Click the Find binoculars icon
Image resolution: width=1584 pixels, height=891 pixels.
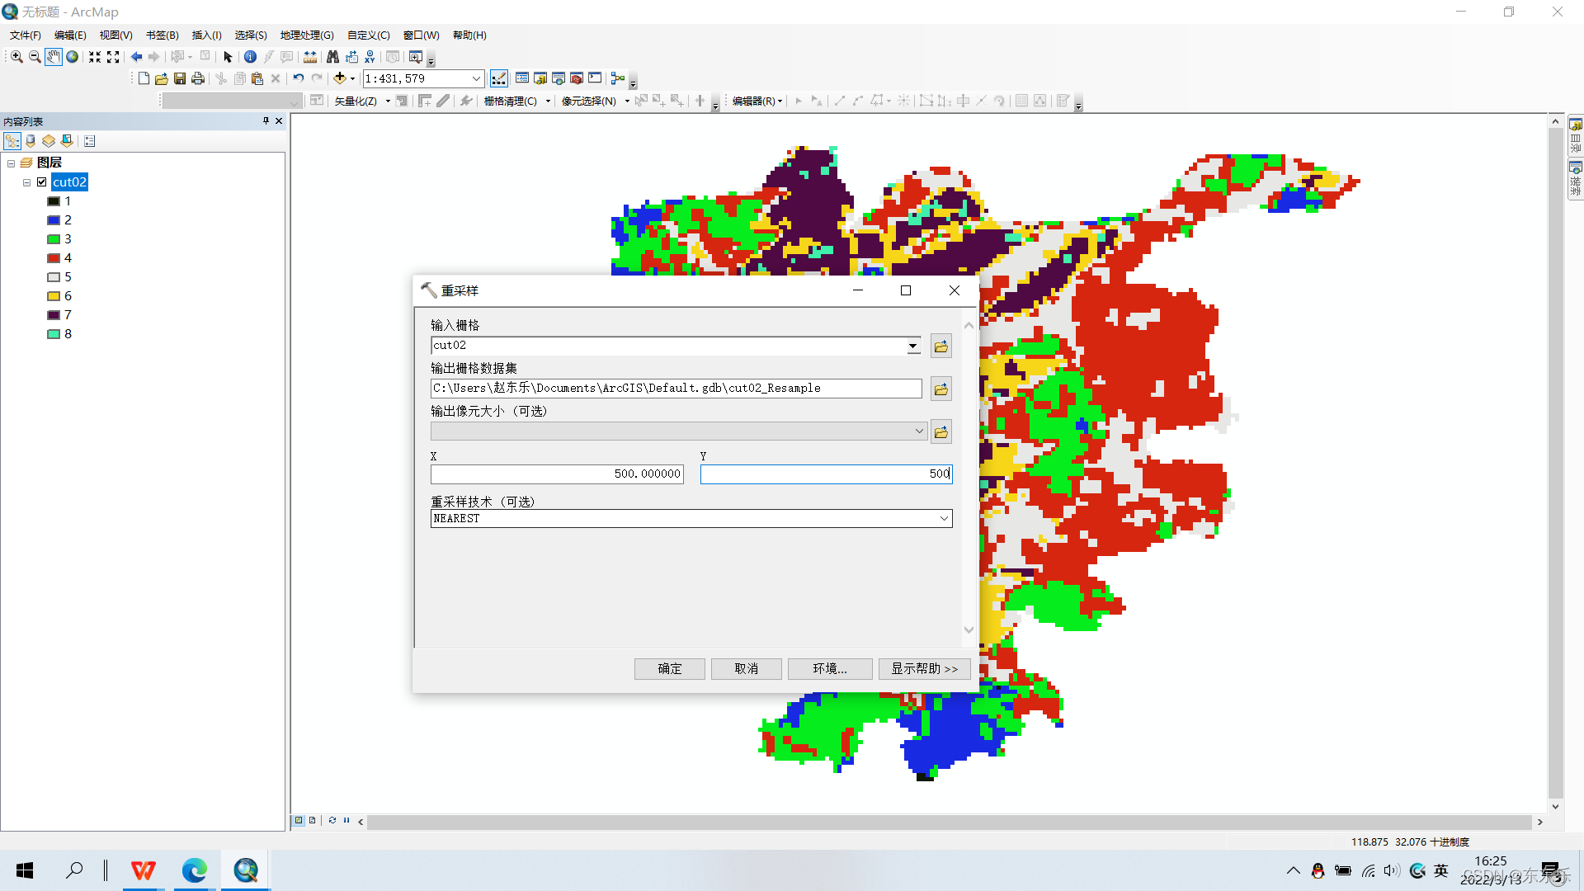tap(332, 57)
